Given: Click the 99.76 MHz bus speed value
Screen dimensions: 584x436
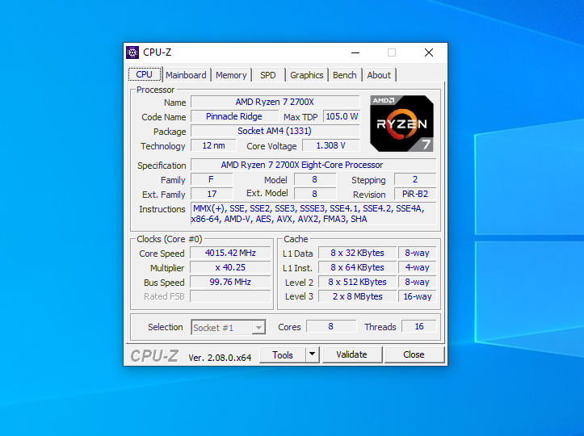Looking at the screenshot, I should pyautogui.click(x=230, y=282).
